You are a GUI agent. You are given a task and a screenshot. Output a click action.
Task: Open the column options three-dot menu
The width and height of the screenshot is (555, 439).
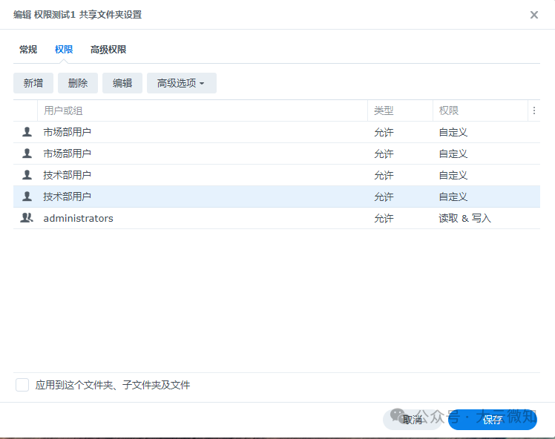coord(534,110)
